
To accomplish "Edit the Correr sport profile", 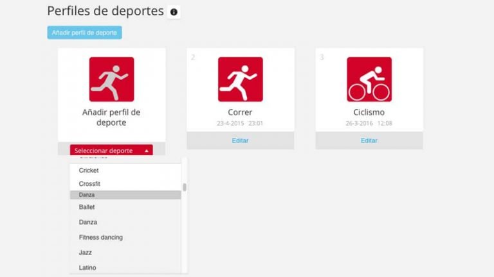I will click(x=240, y=140).
